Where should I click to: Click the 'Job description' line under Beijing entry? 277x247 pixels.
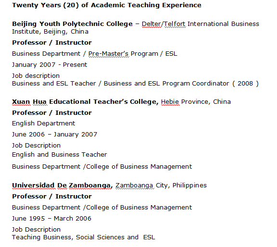point(36,76)
